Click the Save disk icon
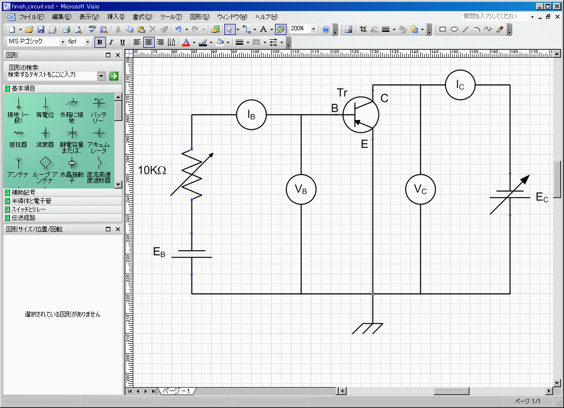This screenshot has height=408, width=564. [x=41, y=29]
